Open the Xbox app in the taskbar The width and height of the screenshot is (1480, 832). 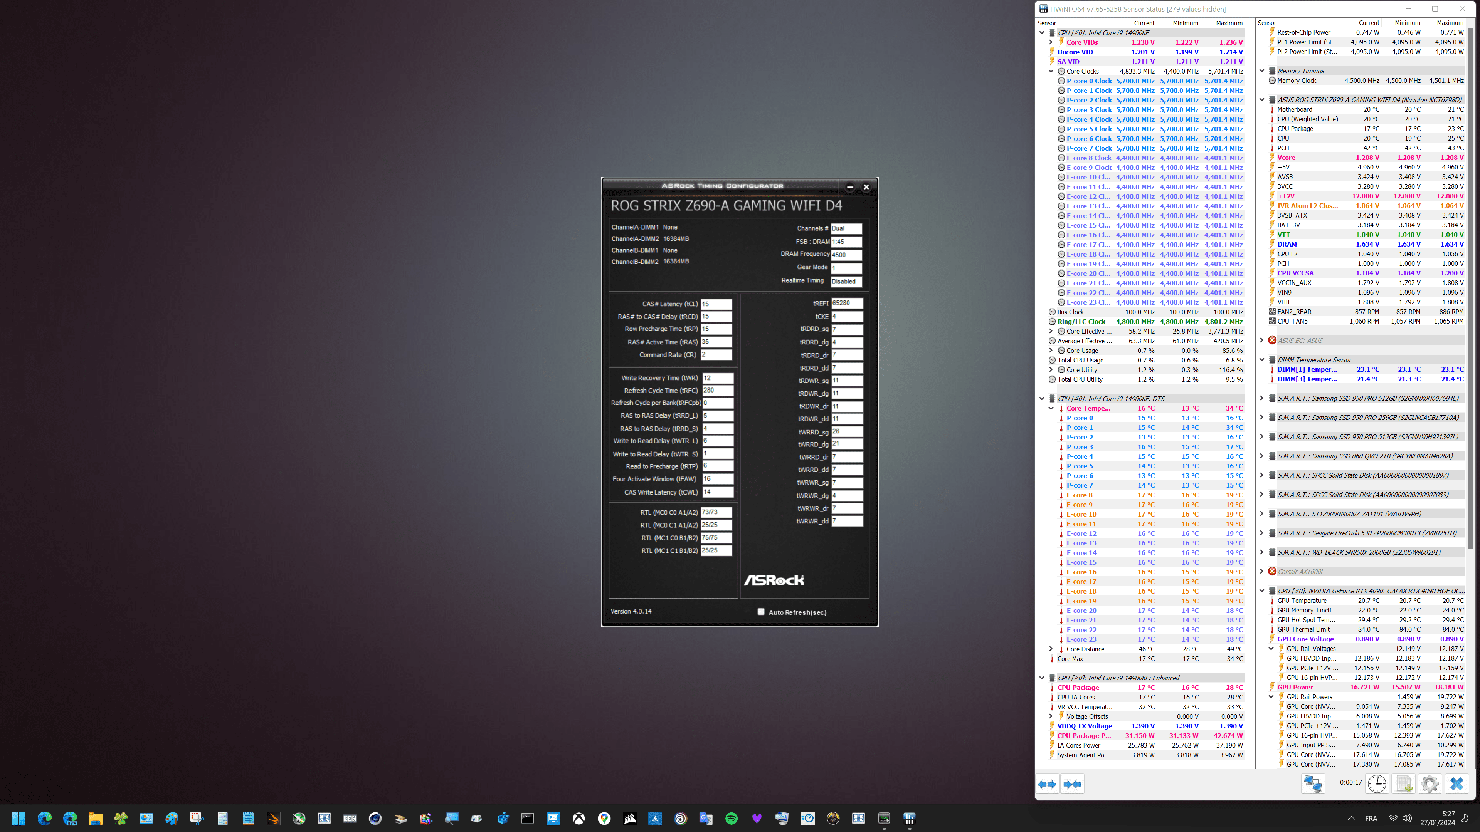tap(579, 818)
